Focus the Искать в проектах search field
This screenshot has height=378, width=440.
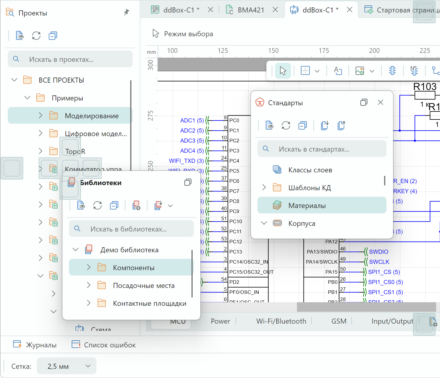pyautogui.click(x=70, y=59)
